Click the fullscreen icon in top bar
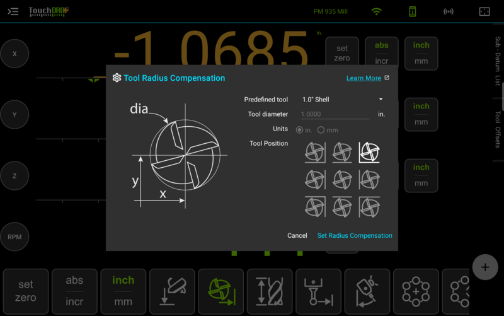This screenshot has width=504, height=316. [484, 11]
